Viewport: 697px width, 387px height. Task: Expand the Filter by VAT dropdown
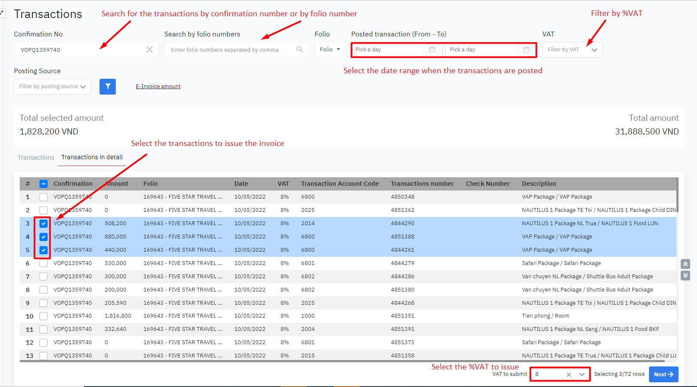[x=594, y=50]
